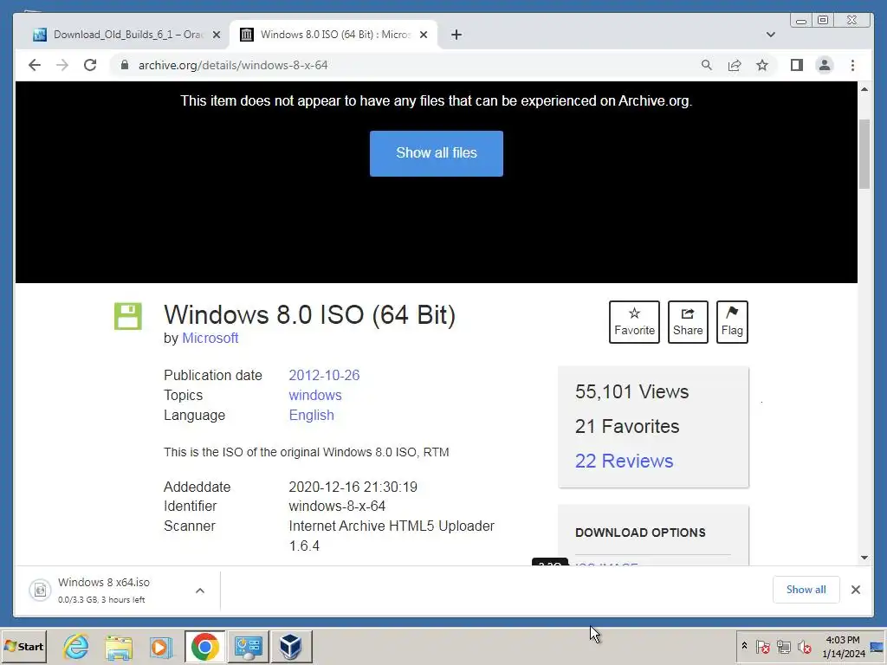Open the 2012-10-26 publication date link

tap(324, 375)
